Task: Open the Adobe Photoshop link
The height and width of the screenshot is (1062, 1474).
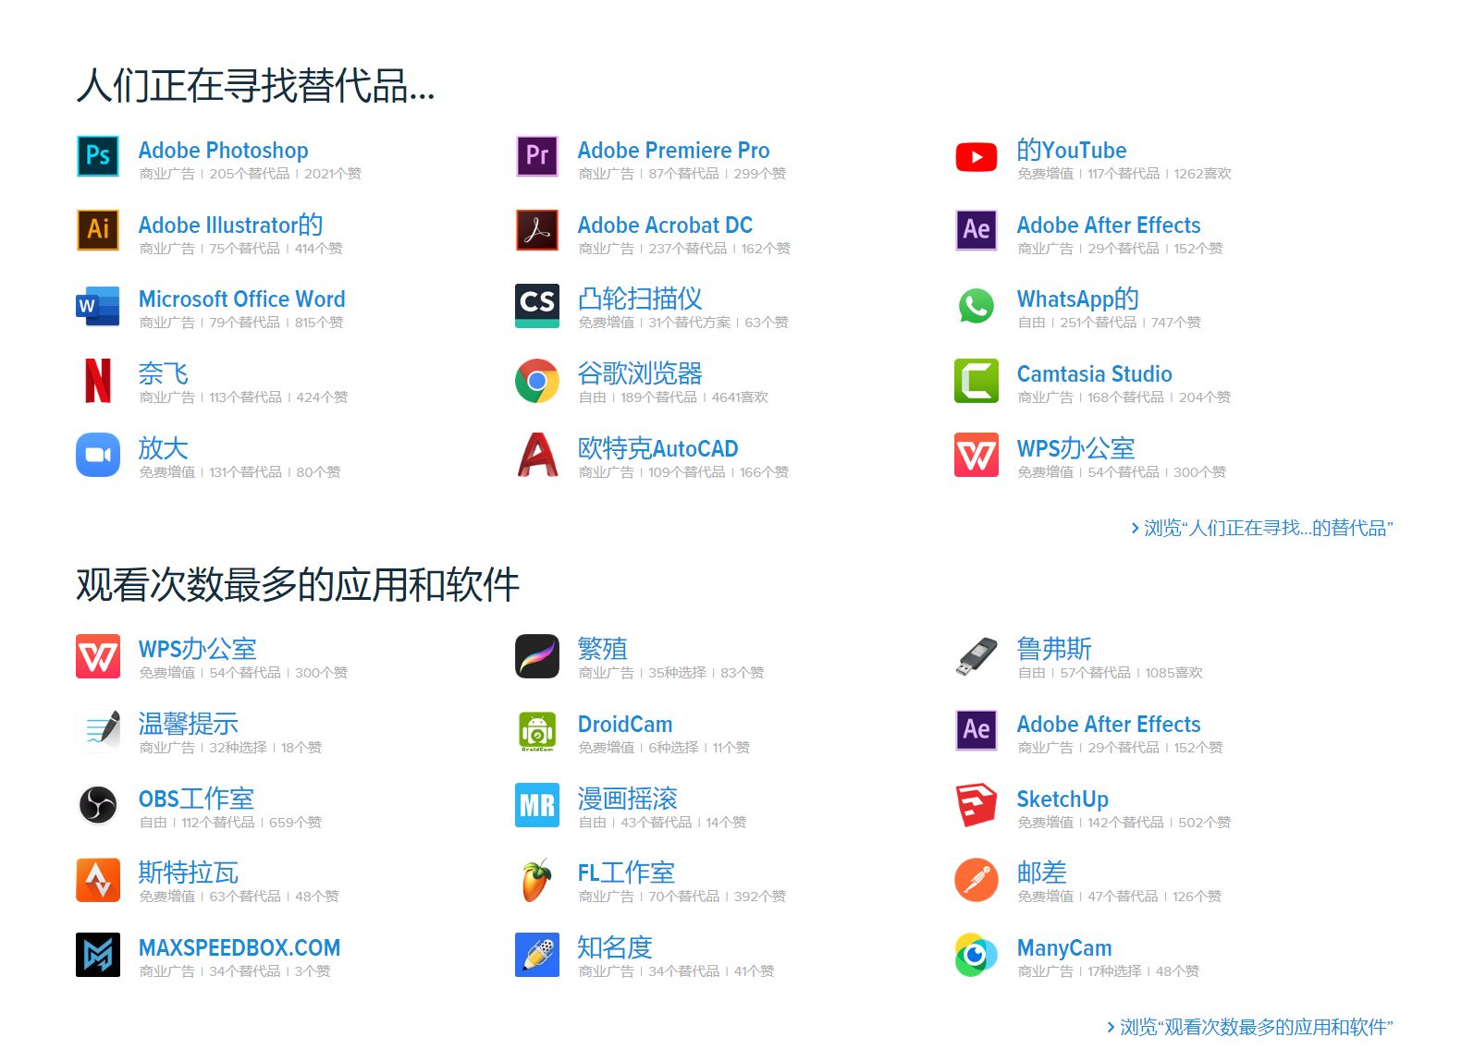Action: point(223,150)
